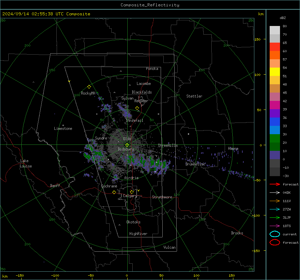The width and height of the screenshot is (300, 280).
Task: Click the yellow diamond marker below Cochrane
Action: click(x=114, y=192)
